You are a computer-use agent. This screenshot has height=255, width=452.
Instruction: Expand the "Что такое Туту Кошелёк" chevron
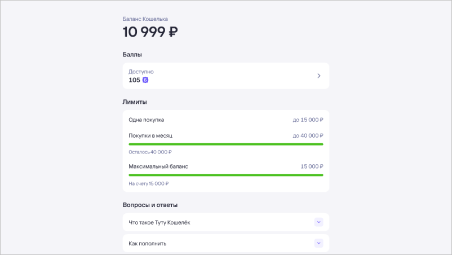pos(318,222)
